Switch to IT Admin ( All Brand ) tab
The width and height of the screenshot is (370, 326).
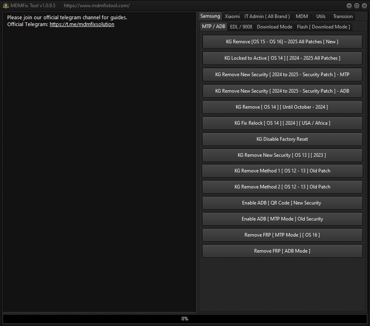pos(267,16)
